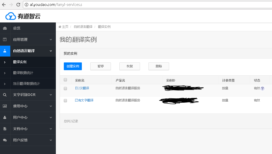Expand the 文档中心 chevron
Screen dimensions: 272x154
[x=51, y=129]
